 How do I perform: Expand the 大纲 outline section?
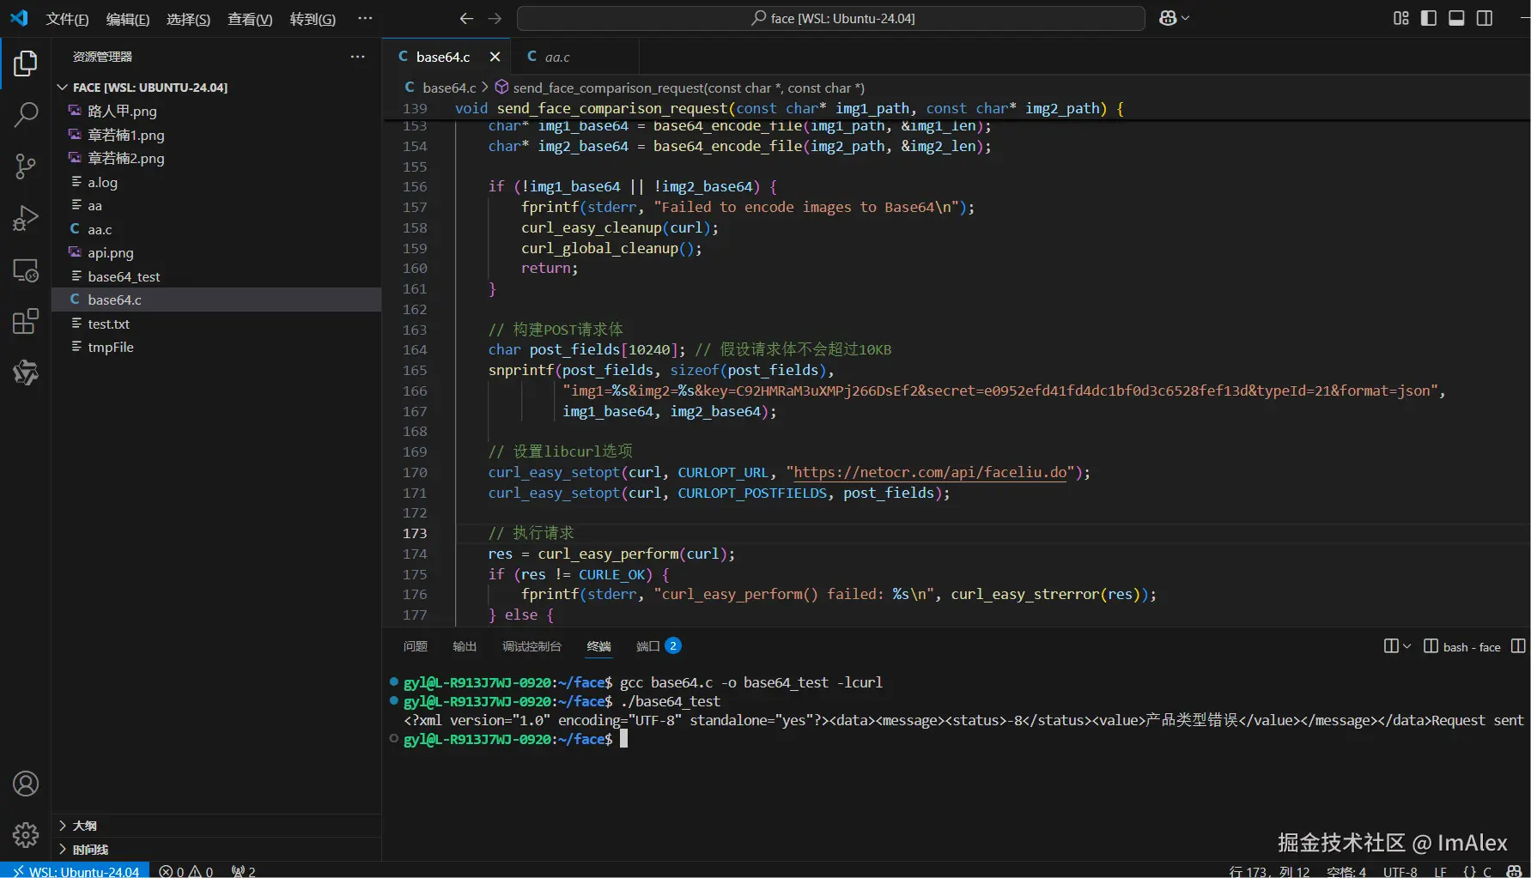84,826
